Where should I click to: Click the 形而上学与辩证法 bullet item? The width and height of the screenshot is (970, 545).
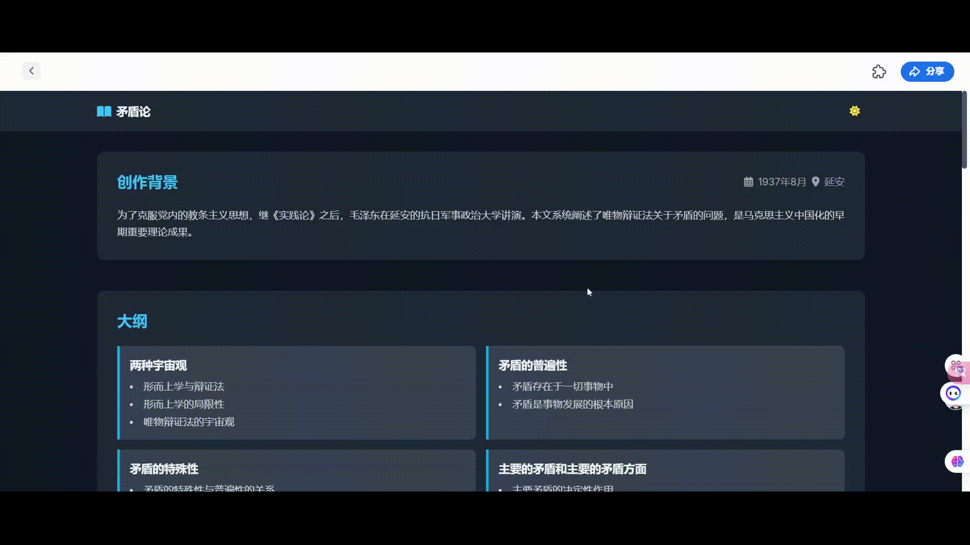183,387
